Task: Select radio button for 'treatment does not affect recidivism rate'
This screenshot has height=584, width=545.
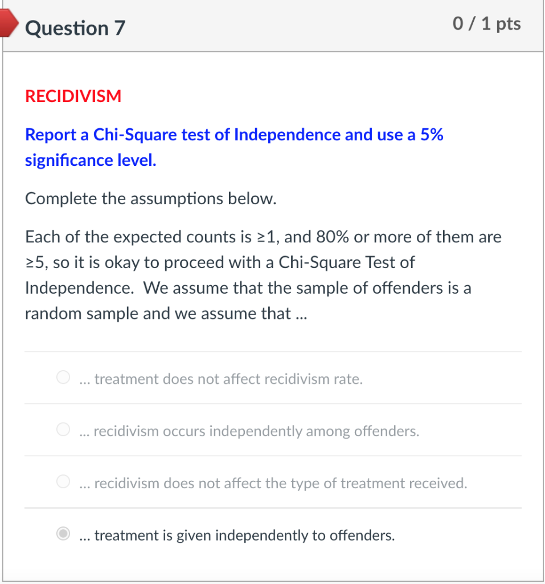Action: pos(63,377)
